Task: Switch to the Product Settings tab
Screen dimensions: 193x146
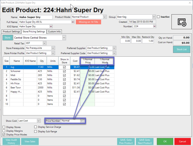Action: 12,32
